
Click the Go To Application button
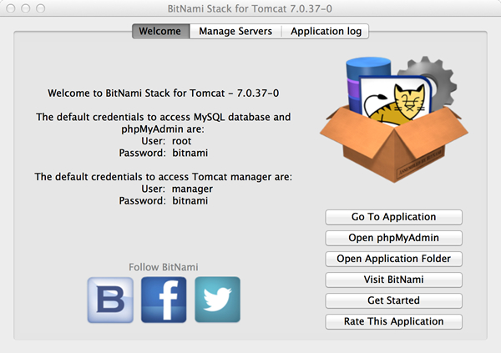pos(393,217)
